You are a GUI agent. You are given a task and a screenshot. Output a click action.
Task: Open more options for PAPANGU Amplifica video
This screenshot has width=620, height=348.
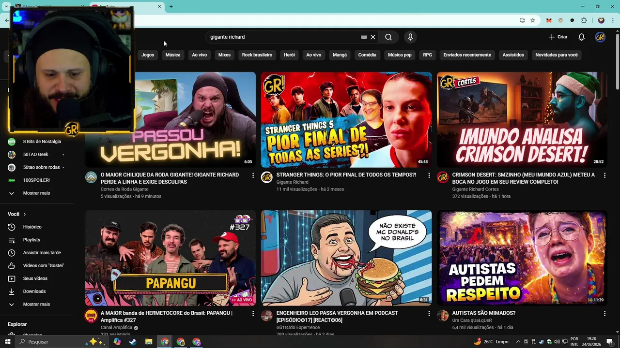pos(253,314)
